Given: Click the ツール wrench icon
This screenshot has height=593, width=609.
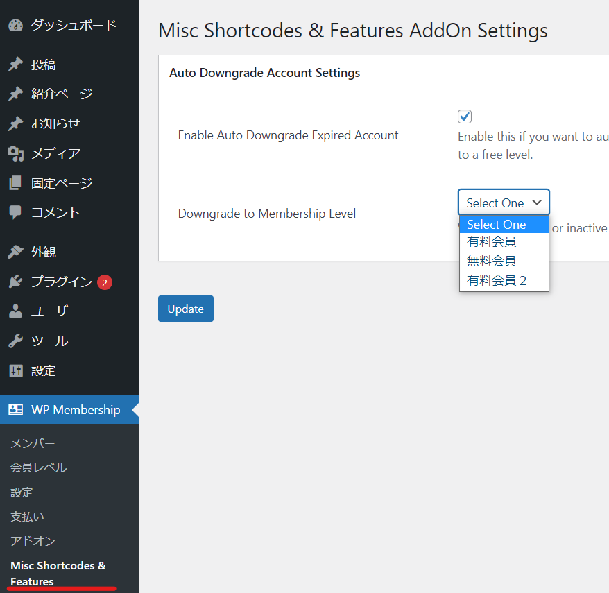Looking at the screenshot, I should (x=16, y=341).
